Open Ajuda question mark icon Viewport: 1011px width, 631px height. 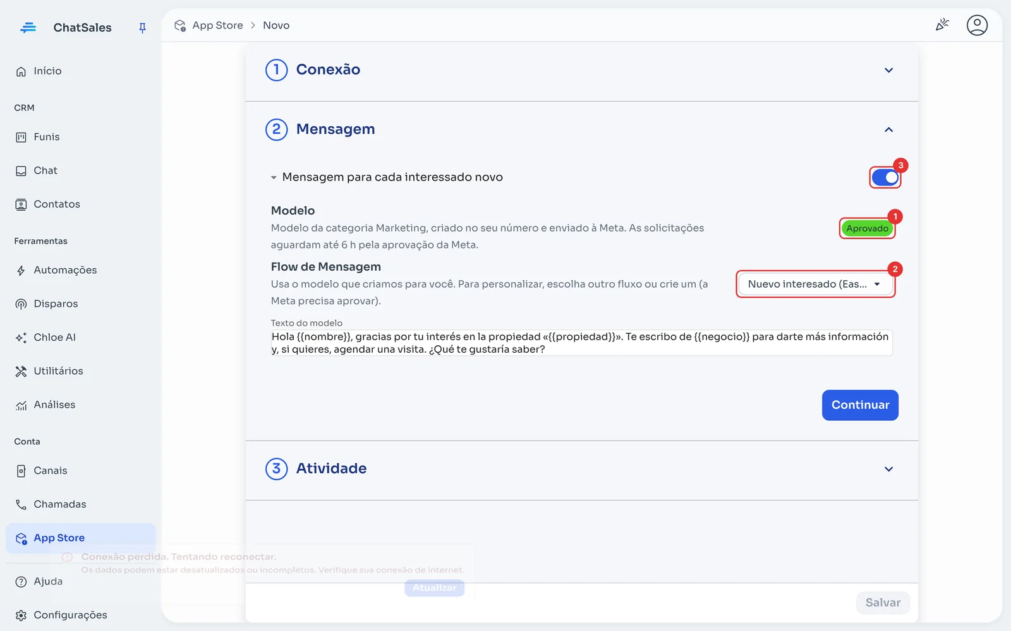[21, 582]
